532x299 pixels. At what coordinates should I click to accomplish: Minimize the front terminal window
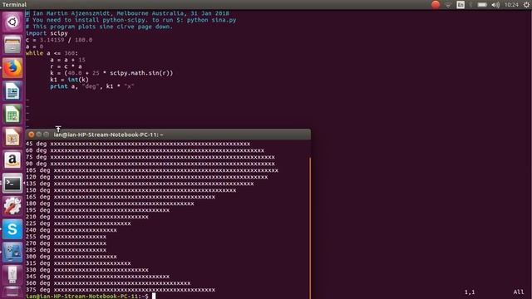pyautogui.click(x=39, y=135)
